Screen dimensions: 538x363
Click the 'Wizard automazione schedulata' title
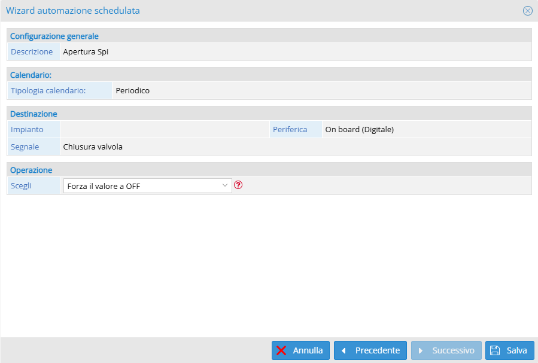click(x=73, y=11)
